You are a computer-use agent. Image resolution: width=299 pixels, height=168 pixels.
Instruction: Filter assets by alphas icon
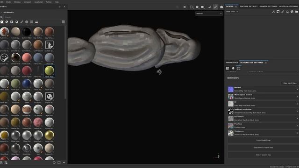tap(27, 22)
